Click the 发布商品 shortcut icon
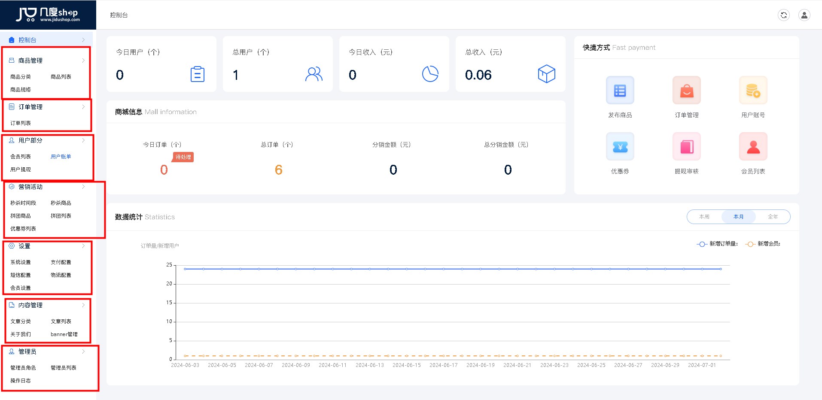 pos(620,90)
